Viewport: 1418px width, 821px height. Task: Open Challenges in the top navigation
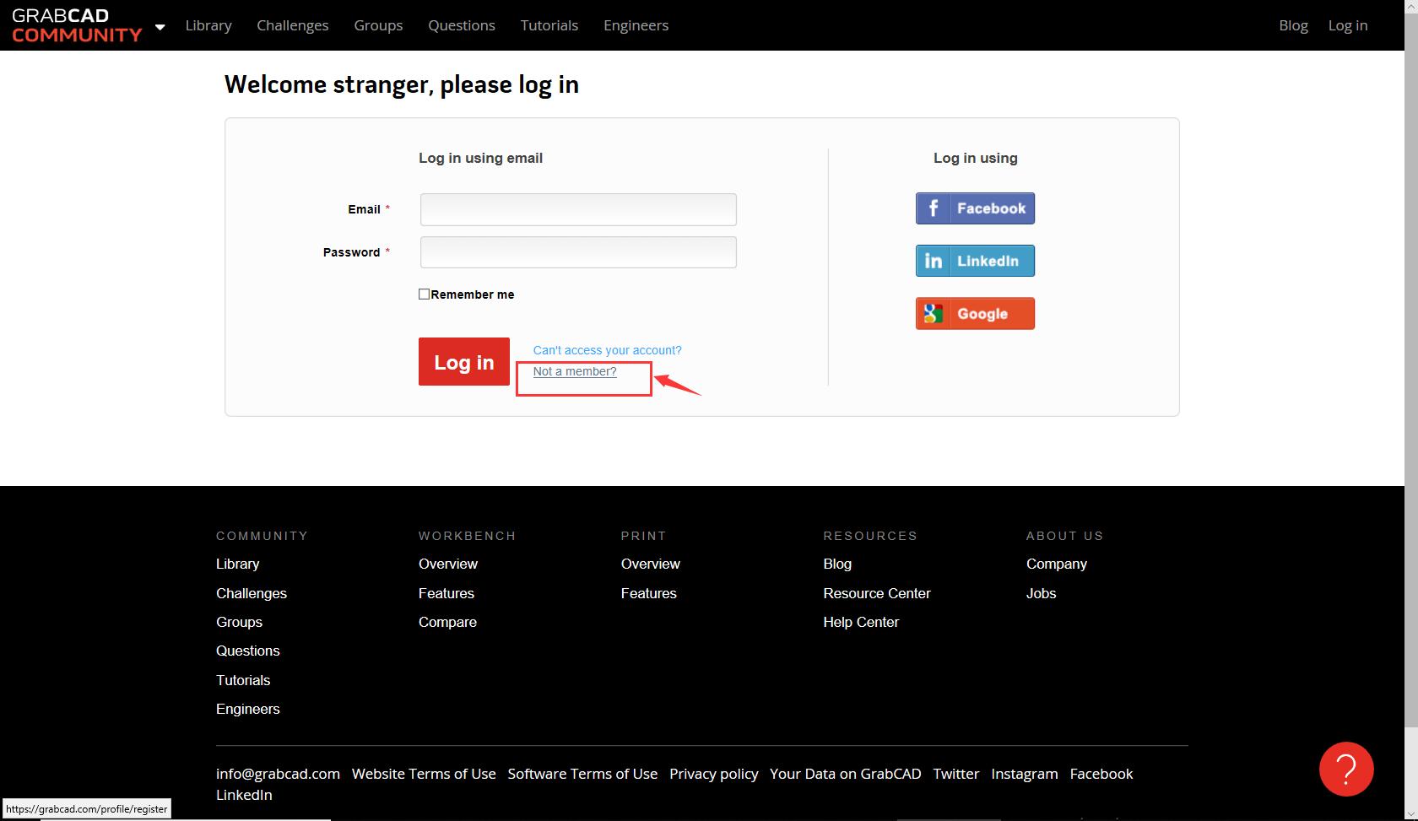(292, 25)
